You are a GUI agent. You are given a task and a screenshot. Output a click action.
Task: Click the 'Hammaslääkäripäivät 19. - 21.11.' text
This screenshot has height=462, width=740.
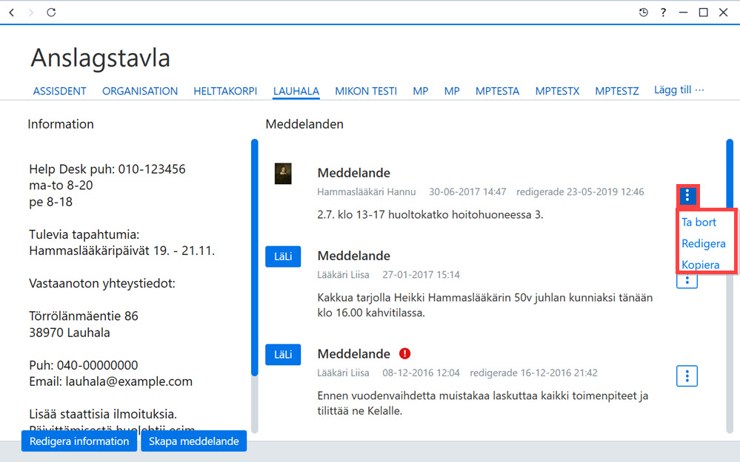pyautogui.click(x=121, y=251)
